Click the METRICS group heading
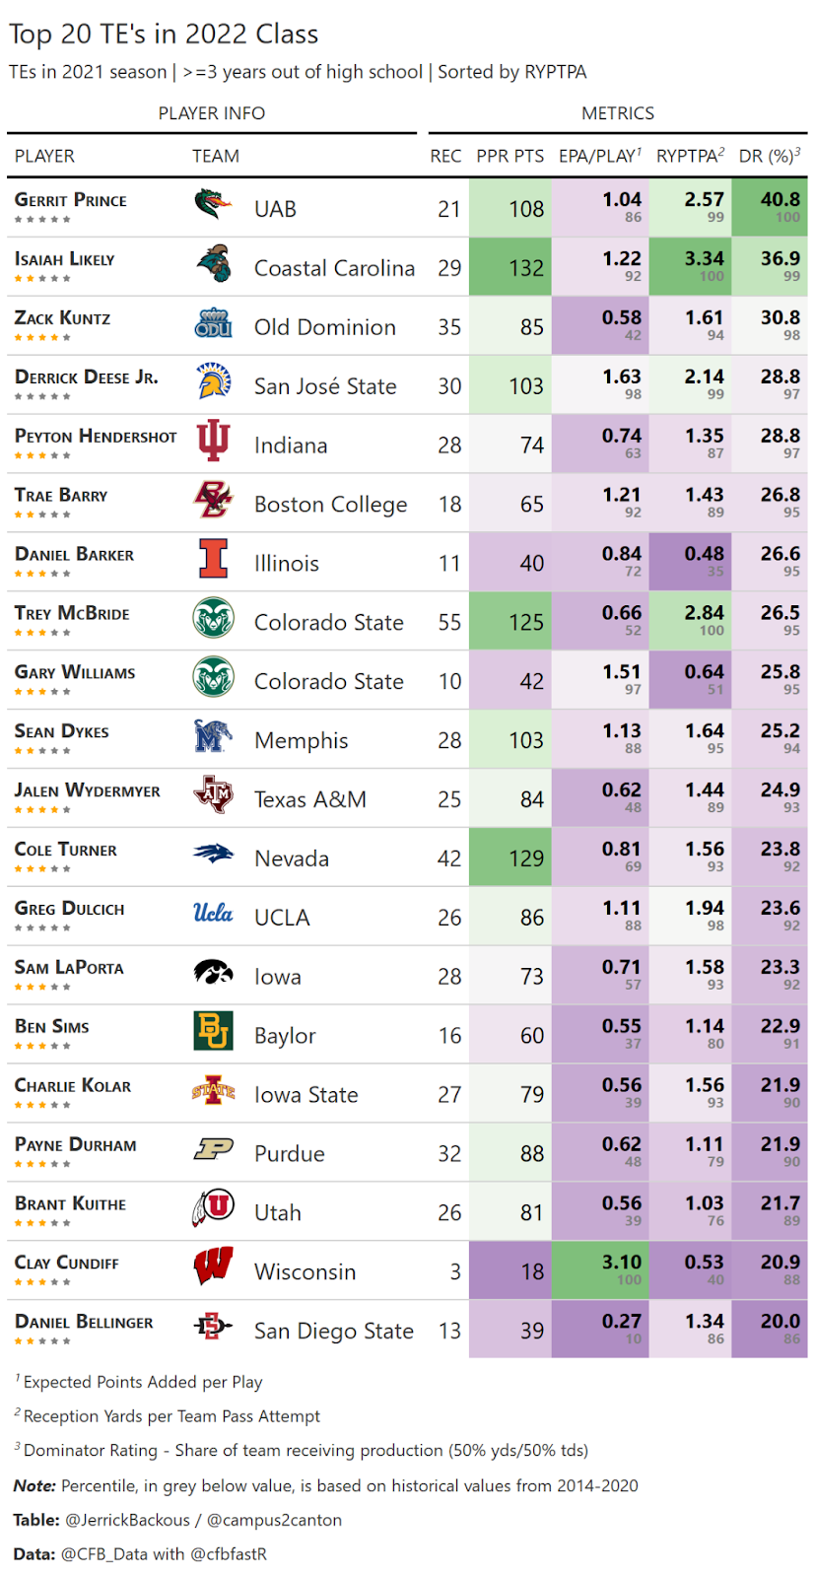The height and width of the screenshot is (1577, 815). point(618,113)
